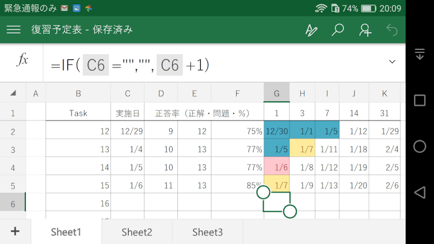Tap the fx insert function icon
The image size is (434, 244).
click(x=22, y=59)
